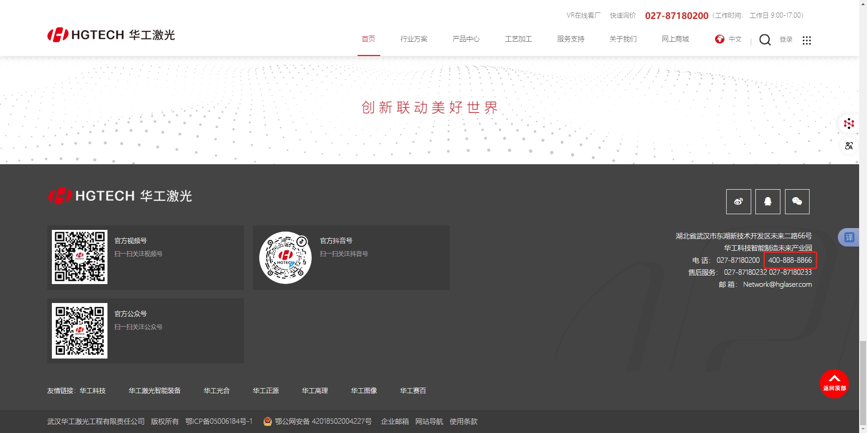Toggle the 译 side panel tab
The width and height of the screenshot is (867, 433).
click(850, 237)
